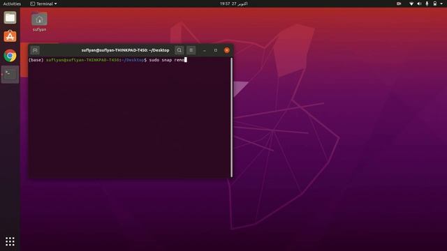Image resolution: width=447 pixels, height=251 pixels.
Task: Open the Activities overview
Action: click(12, 3)
